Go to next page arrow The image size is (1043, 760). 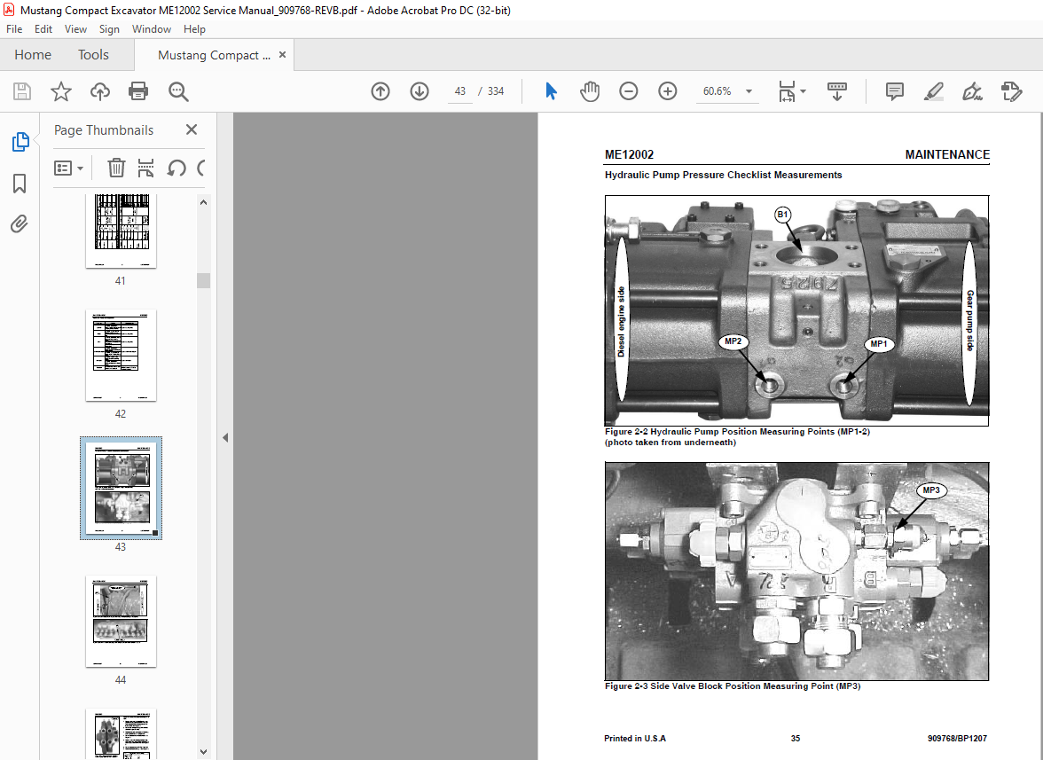click(419, 91)
